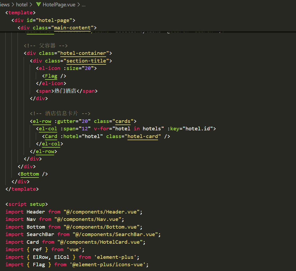Click the Flag component tag
Image resolution: width=296 pixels, height=271 pixels.
pos(51,76)
